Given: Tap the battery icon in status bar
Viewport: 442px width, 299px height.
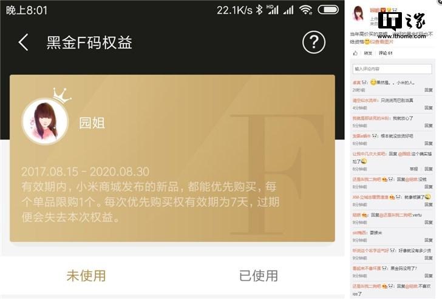Looking at the screenshot, I should click(x=328, y=10).
